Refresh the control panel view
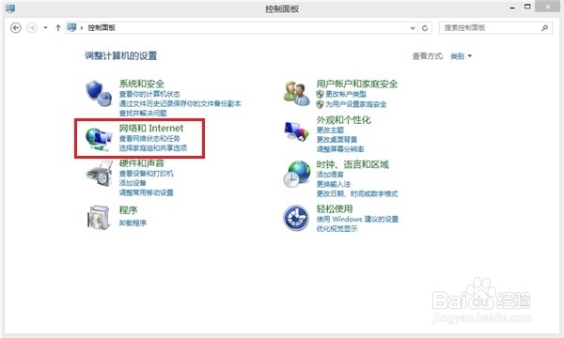This screenshot has height=338, width=564. pyautogui.click(x=425, y=27)
